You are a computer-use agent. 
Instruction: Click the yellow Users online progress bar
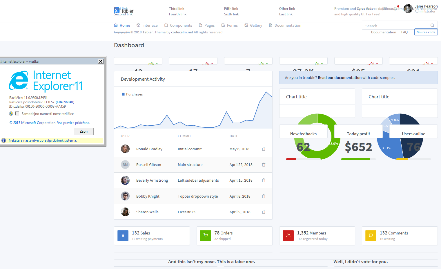tap(402, 159)
